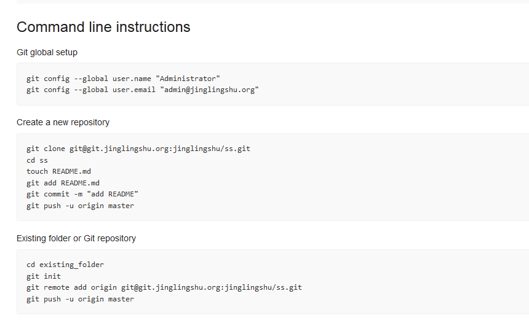Screen dimensions: 529x326
Task: Click the git commit -m "add README" line
Action: [x=82, y=195]
